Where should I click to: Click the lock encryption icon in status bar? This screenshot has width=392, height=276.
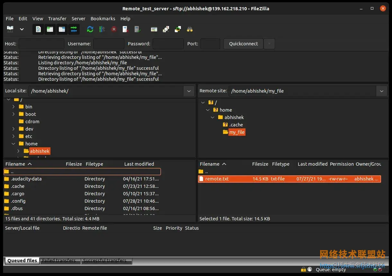[x=303, y=269]
